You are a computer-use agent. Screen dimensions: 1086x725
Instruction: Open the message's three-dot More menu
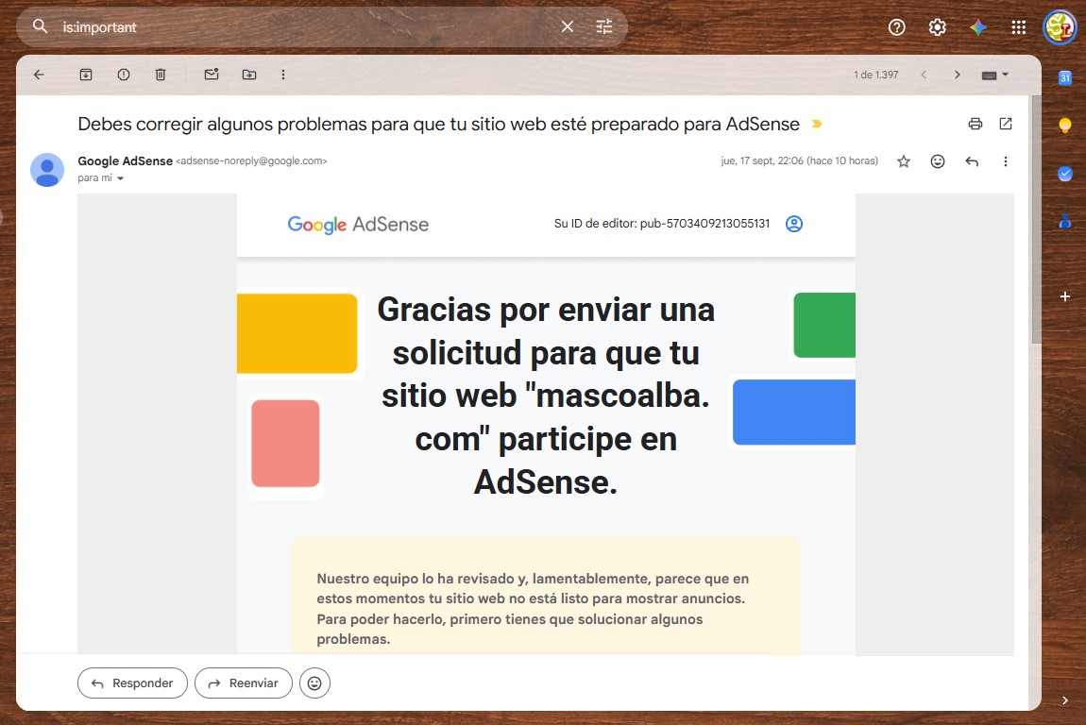click(x=1005, y=161)
